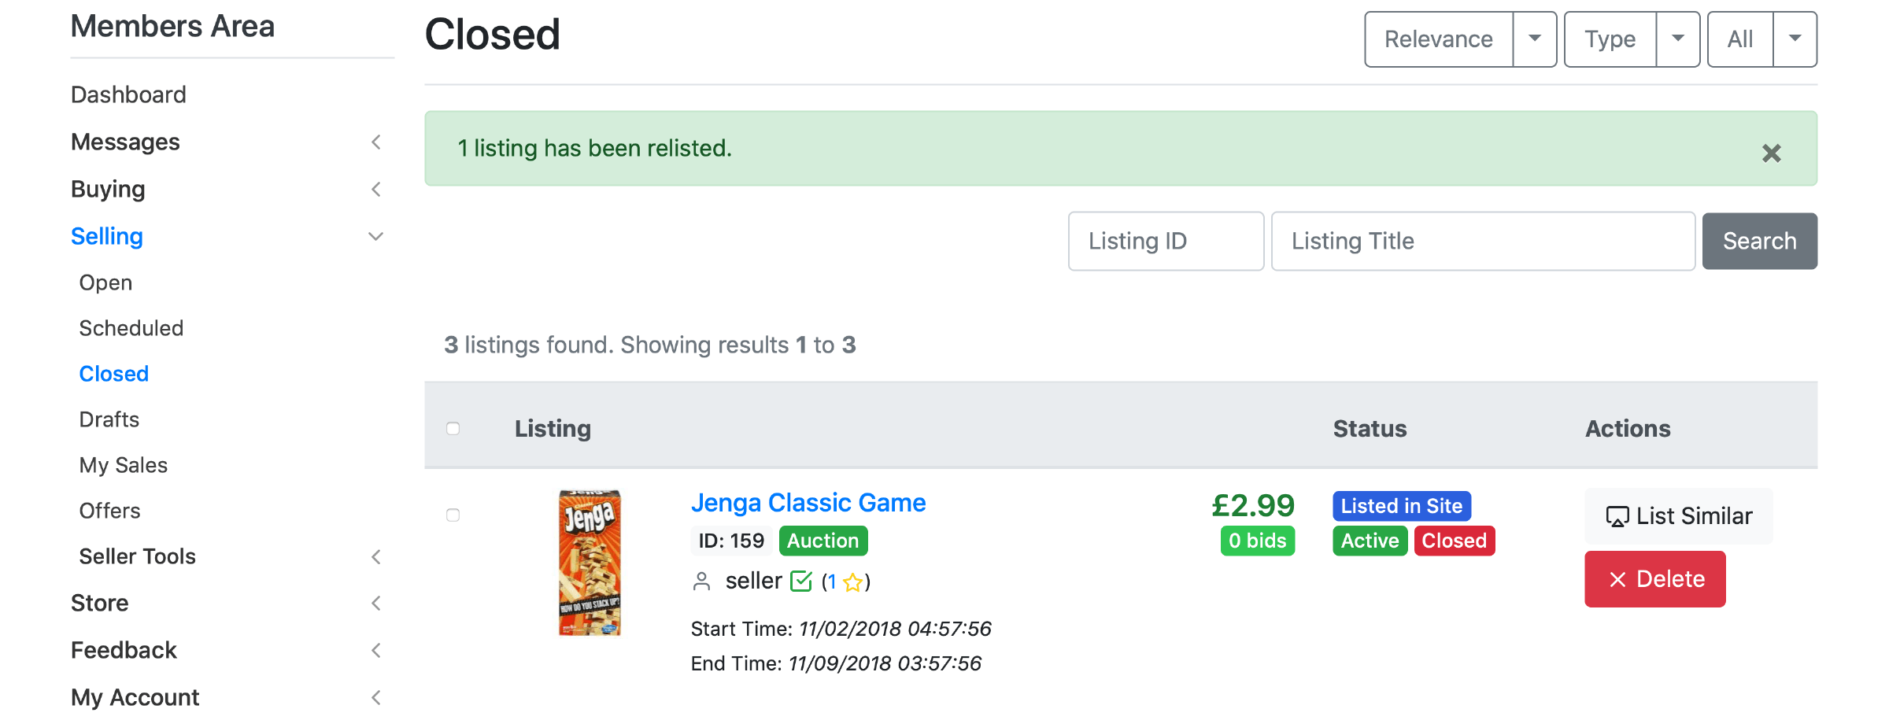Check the Jenga Classic Game checkbox

click(453, 515)
